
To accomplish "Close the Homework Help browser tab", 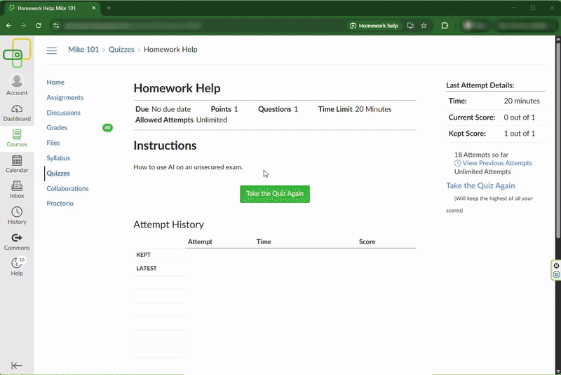I will (94, 8).
